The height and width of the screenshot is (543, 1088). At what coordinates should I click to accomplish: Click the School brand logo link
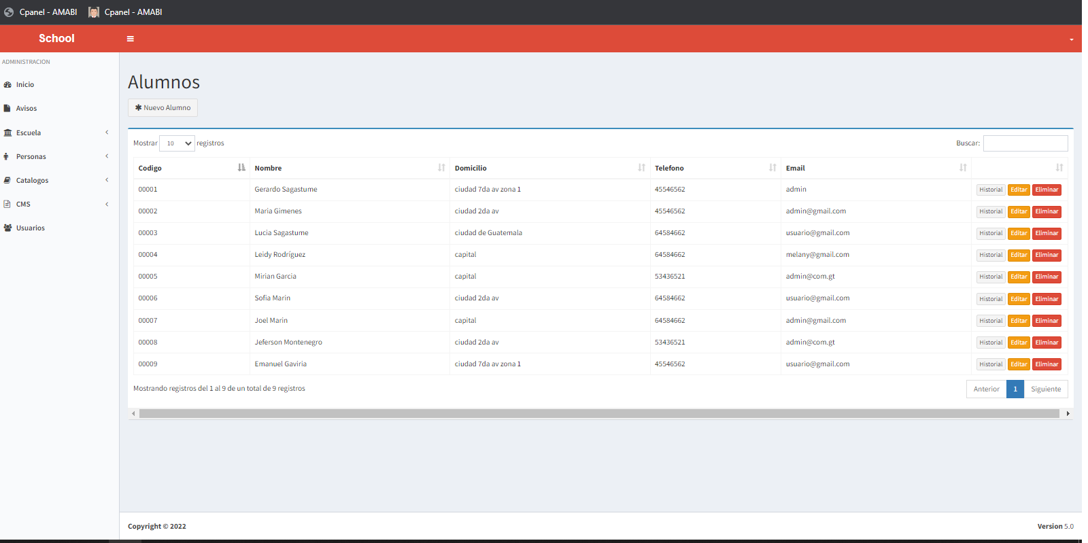coord(56,39)
